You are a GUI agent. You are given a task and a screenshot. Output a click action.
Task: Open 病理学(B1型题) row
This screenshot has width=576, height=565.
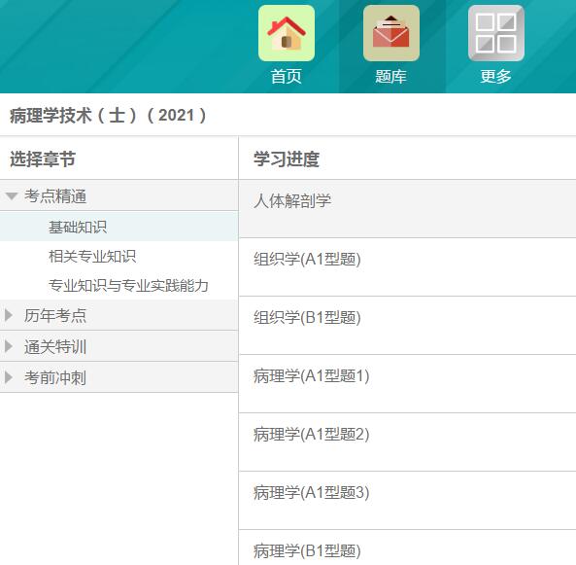pyautogui.click(x=407, y=547)
